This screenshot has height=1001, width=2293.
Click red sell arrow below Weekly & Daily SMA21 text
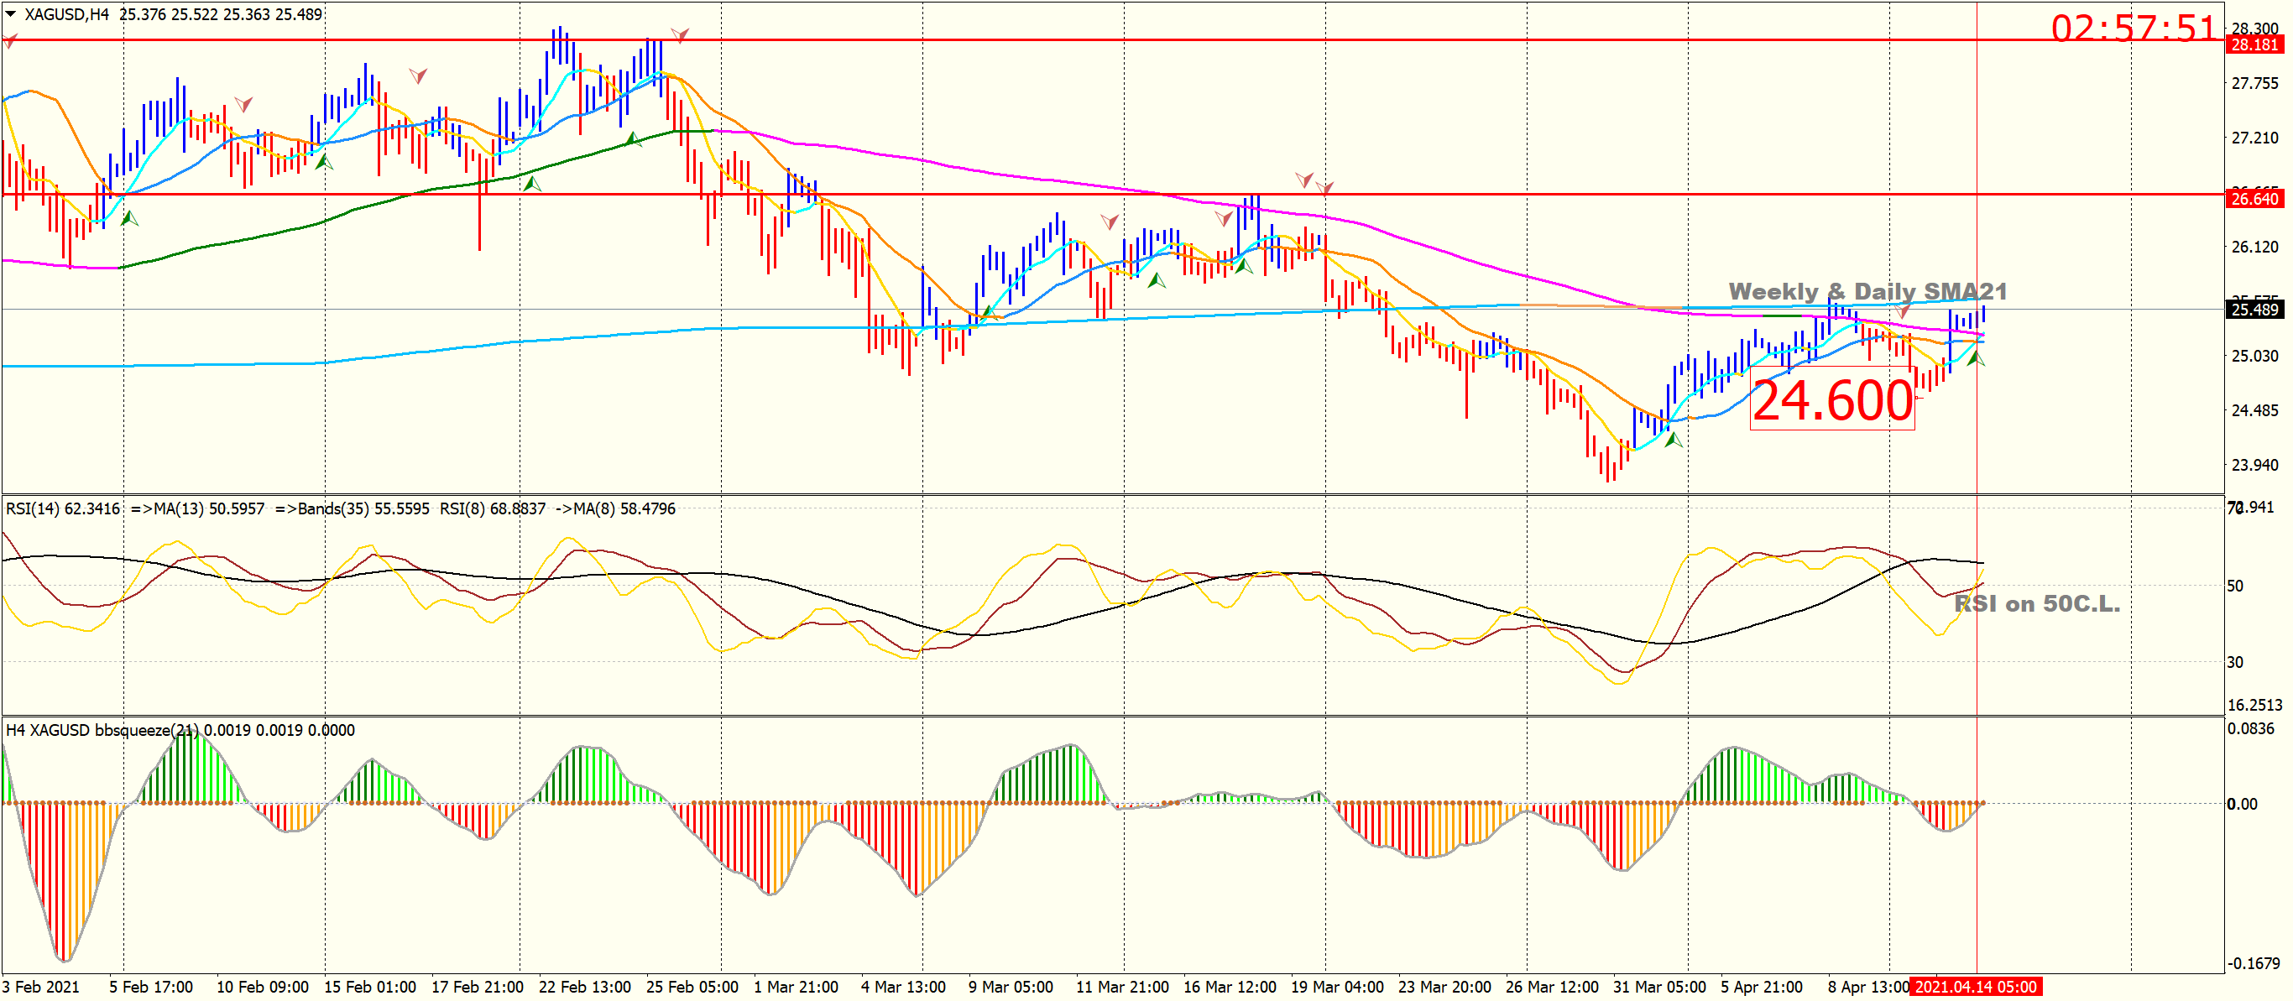pyautogui.click(x=1903, y=311)
